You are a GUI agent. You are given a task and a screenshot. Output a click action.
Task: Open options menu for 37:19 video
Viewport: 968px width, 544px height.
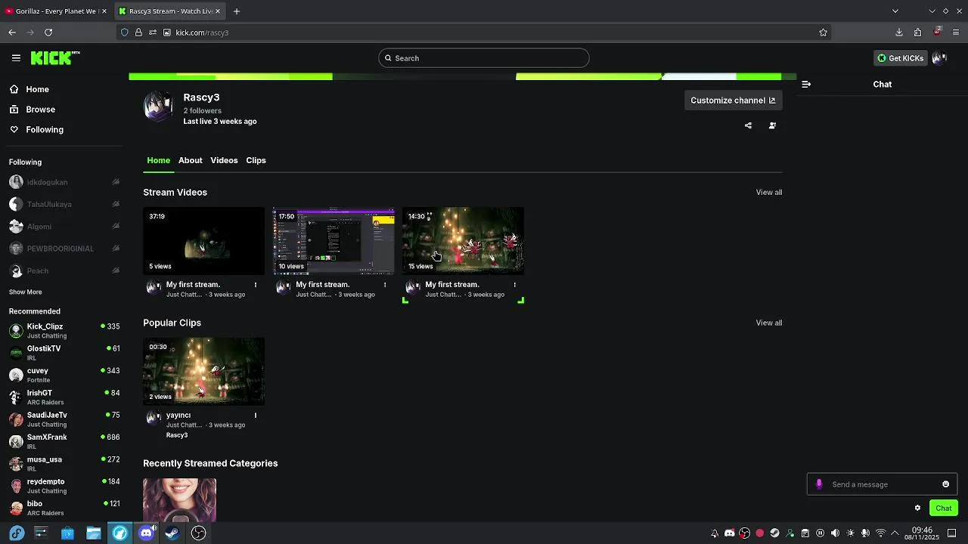pos(256,285)
